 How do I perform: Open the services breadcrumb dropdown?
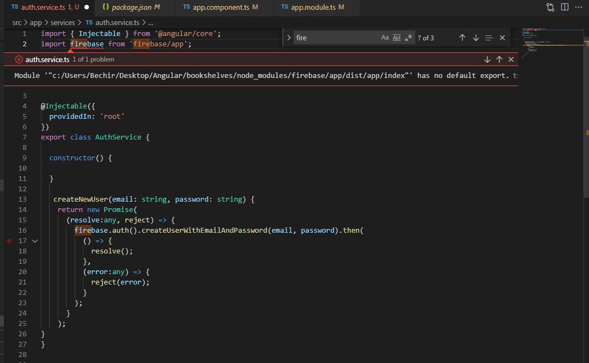coord(63,22)
